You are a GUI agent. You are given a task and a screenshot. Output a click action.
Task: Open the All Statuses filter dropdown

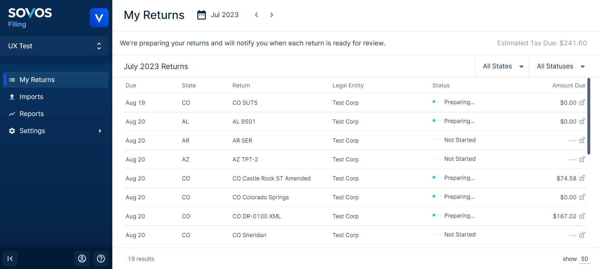561,66
